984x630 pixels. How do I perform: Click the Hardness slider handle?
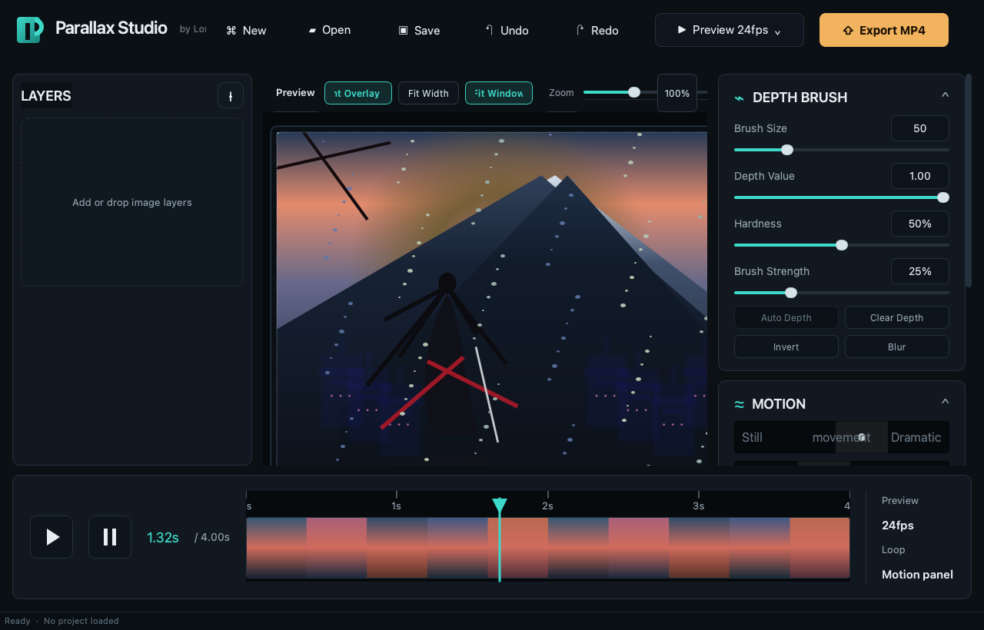click(842, 245)
